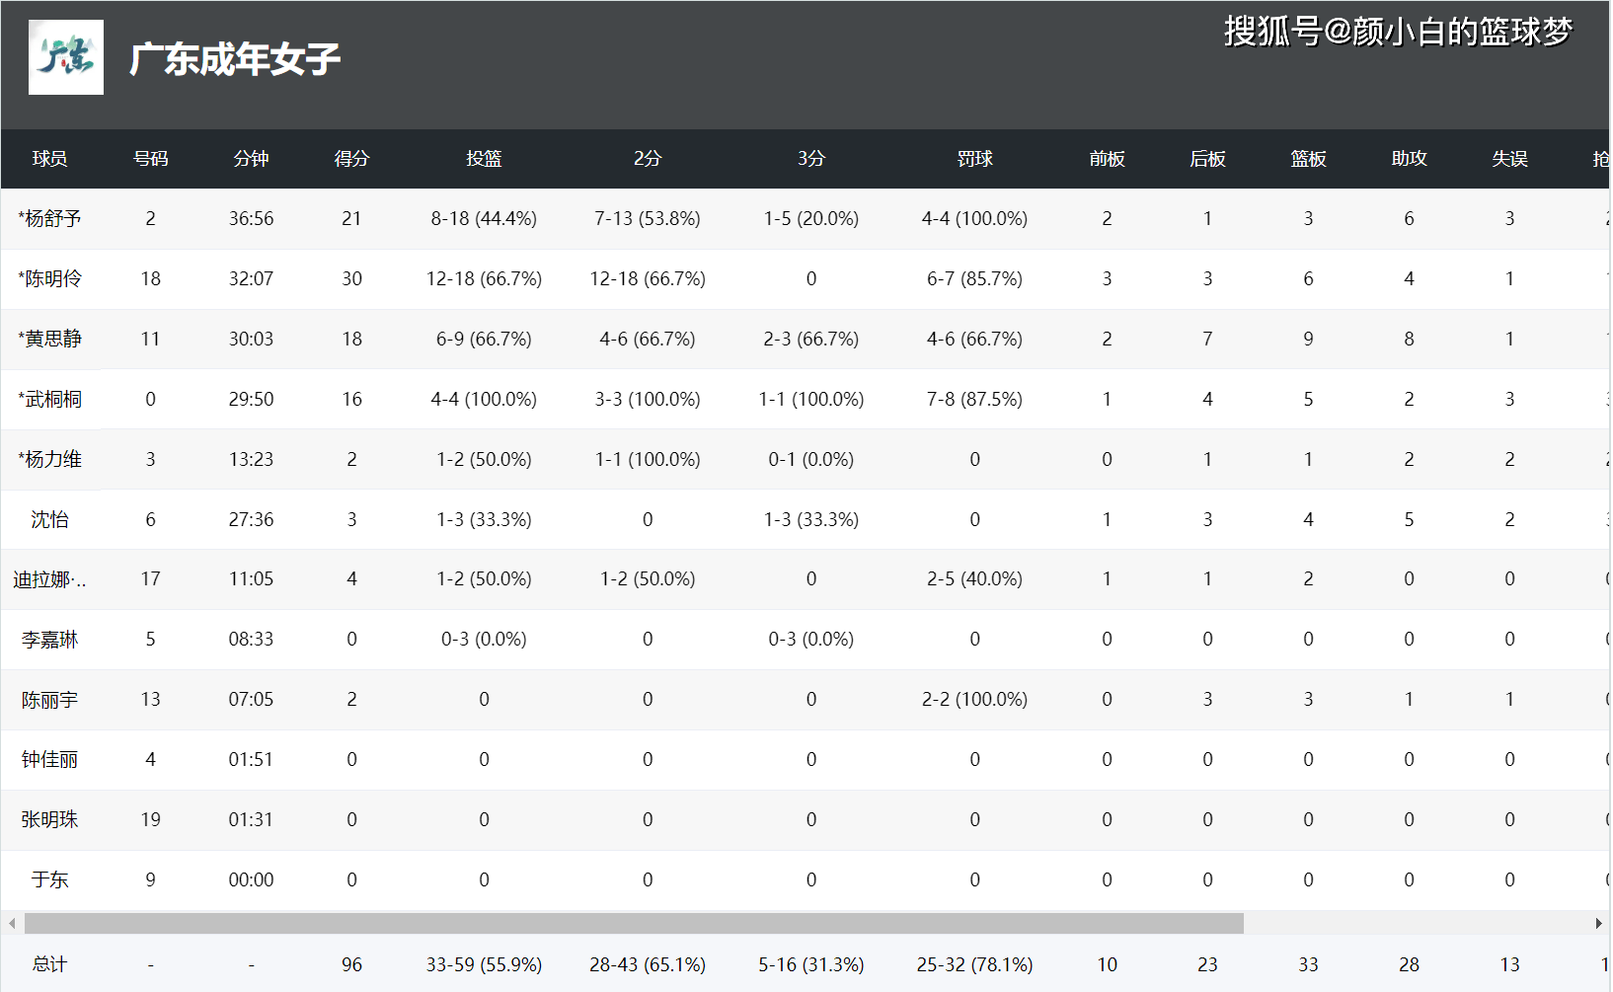Viewport: 1613px width, 992px height.
Task: Click the 广东成年女子 team title
Action: tap(235, 59)
